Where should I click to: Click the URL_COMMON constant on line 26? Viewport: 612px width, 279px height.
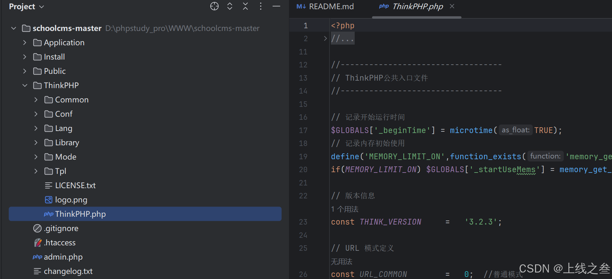click(383, 274)
